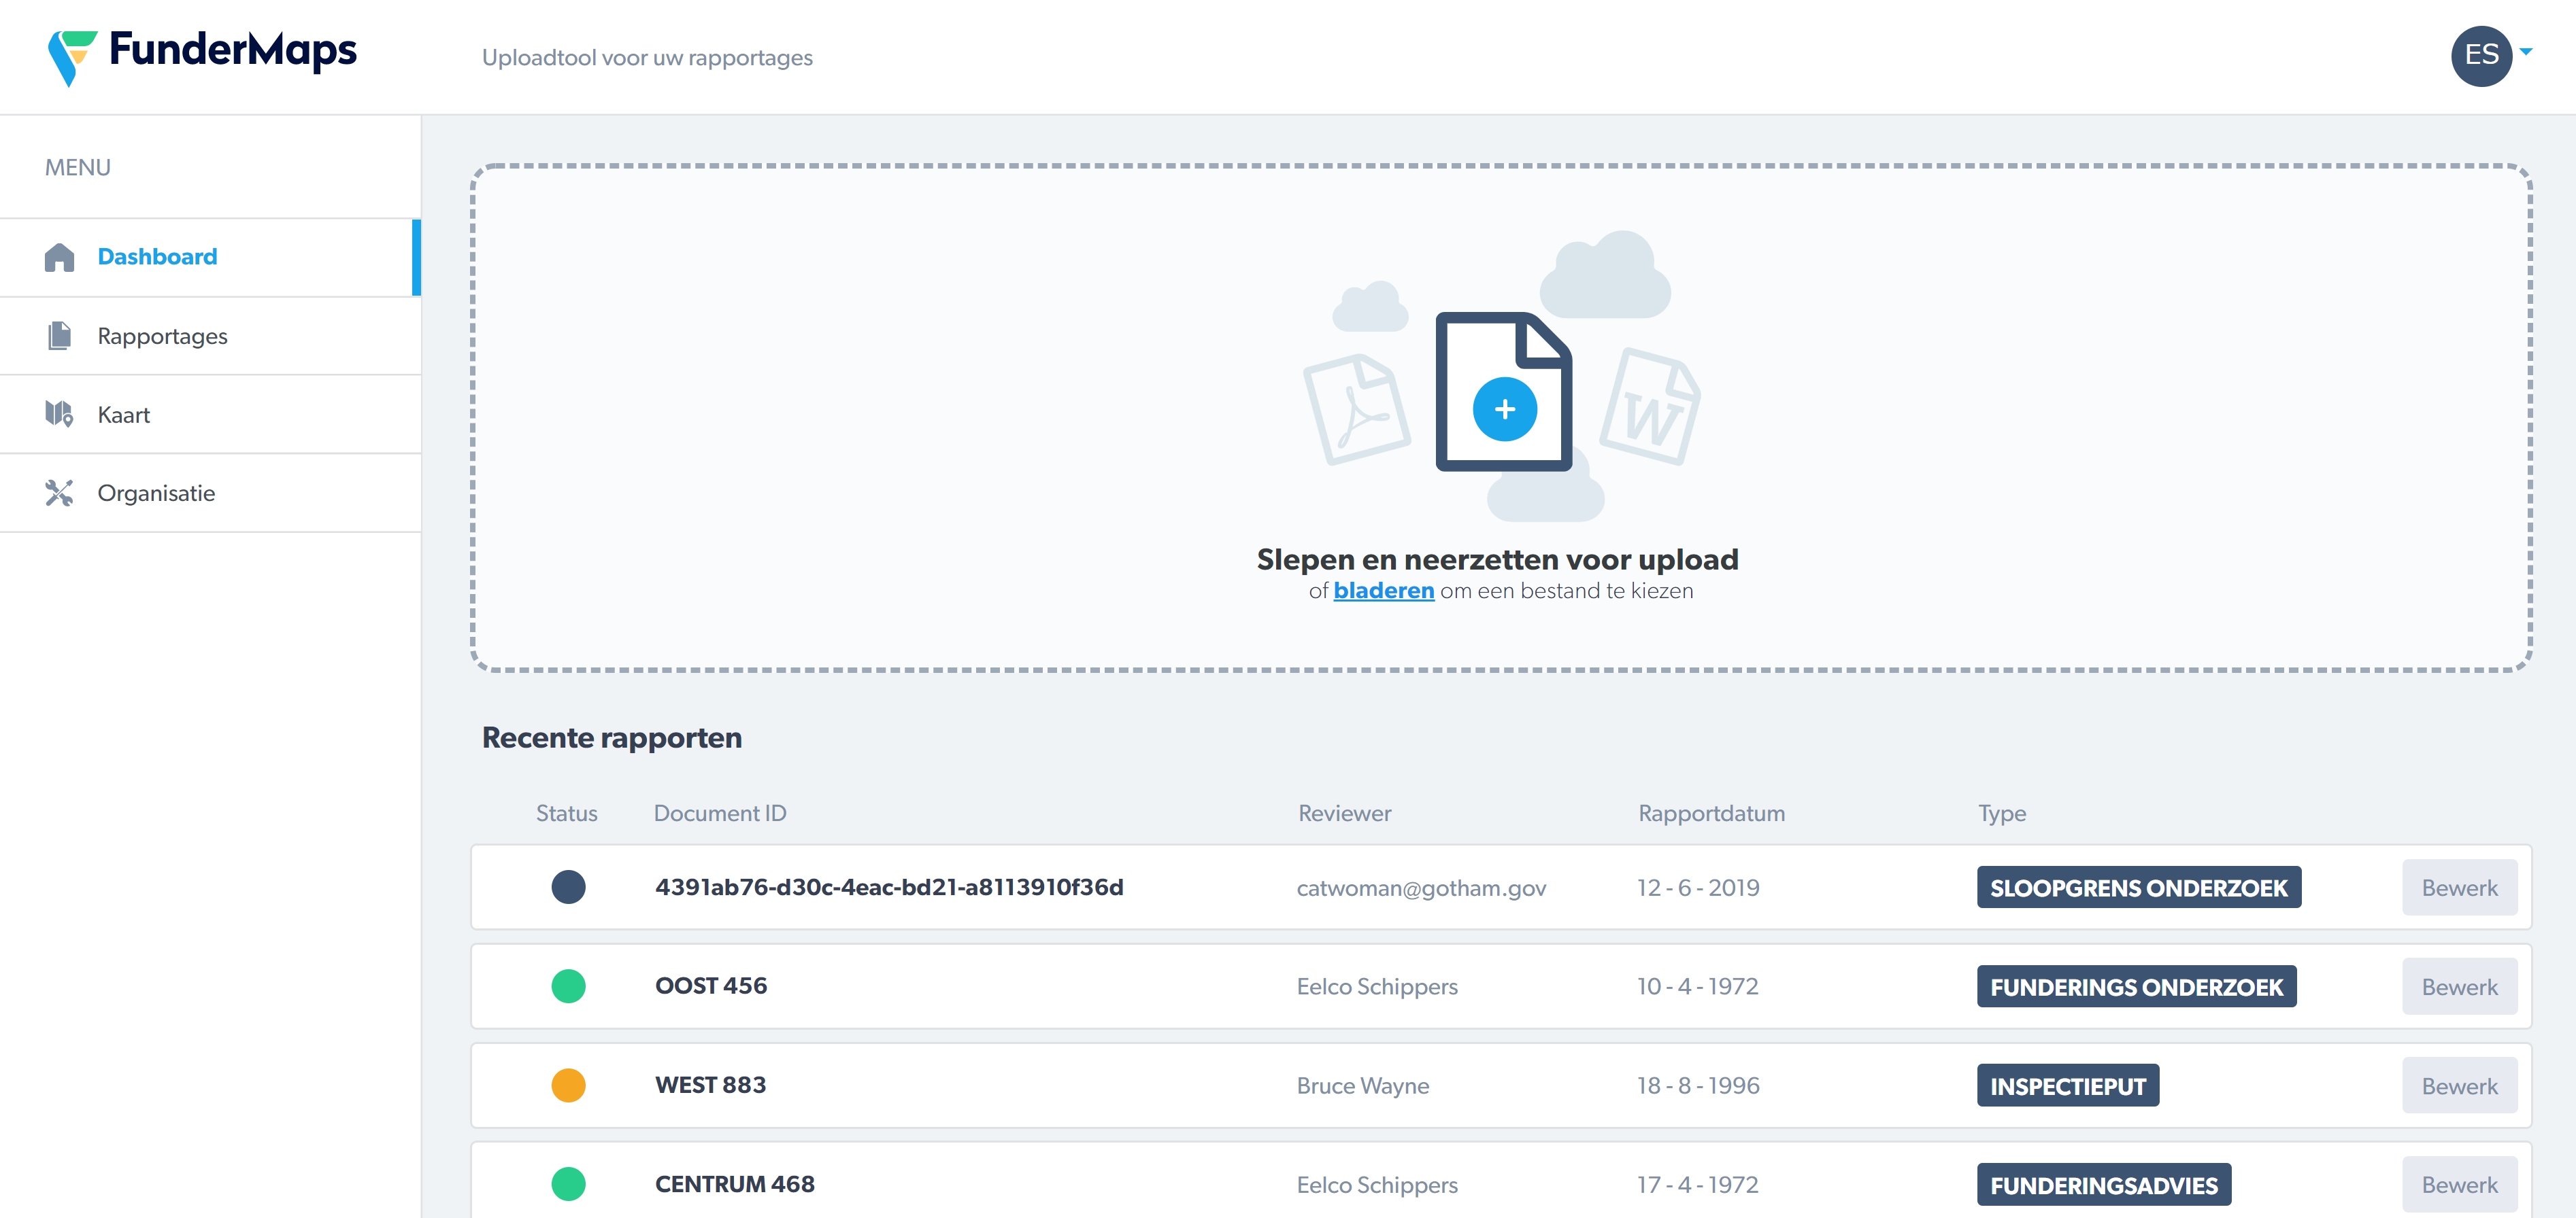Click the blue plus upload icon
Image resolution: width=2576 pixels, height=1218 pixels.
1504,408
